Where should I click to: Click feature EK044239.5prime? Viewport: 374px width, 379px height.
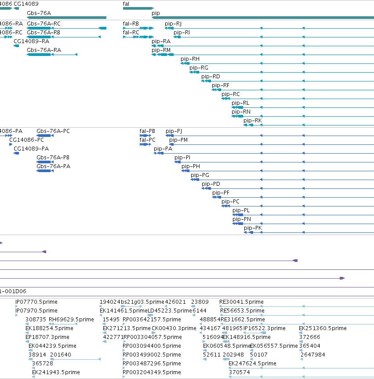[52, 346]
